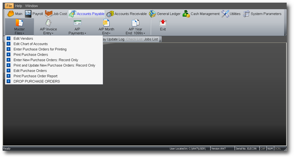Click the greyed Check List button
The width and height of the screenshot is (294, 158).
(x=134, y=39)
